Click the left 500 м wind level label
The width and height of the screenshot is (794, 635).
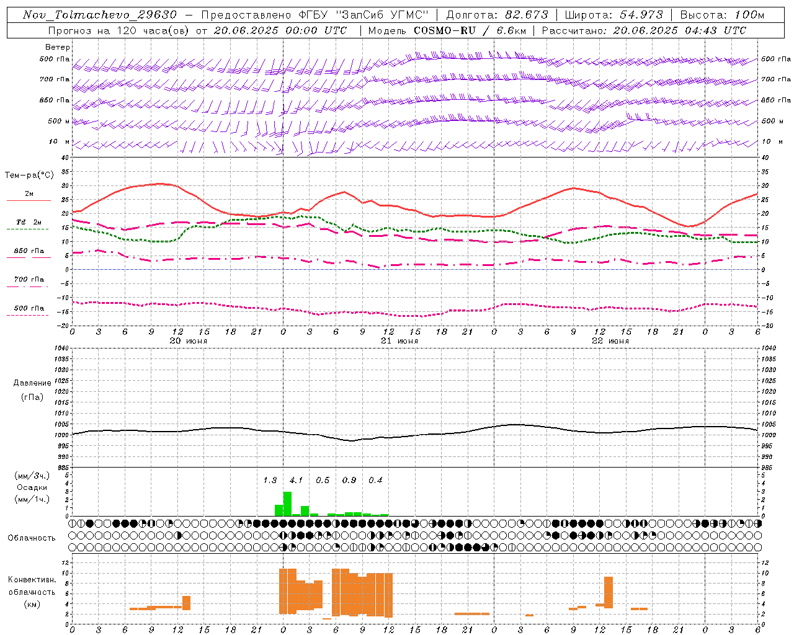click(59, 121)
